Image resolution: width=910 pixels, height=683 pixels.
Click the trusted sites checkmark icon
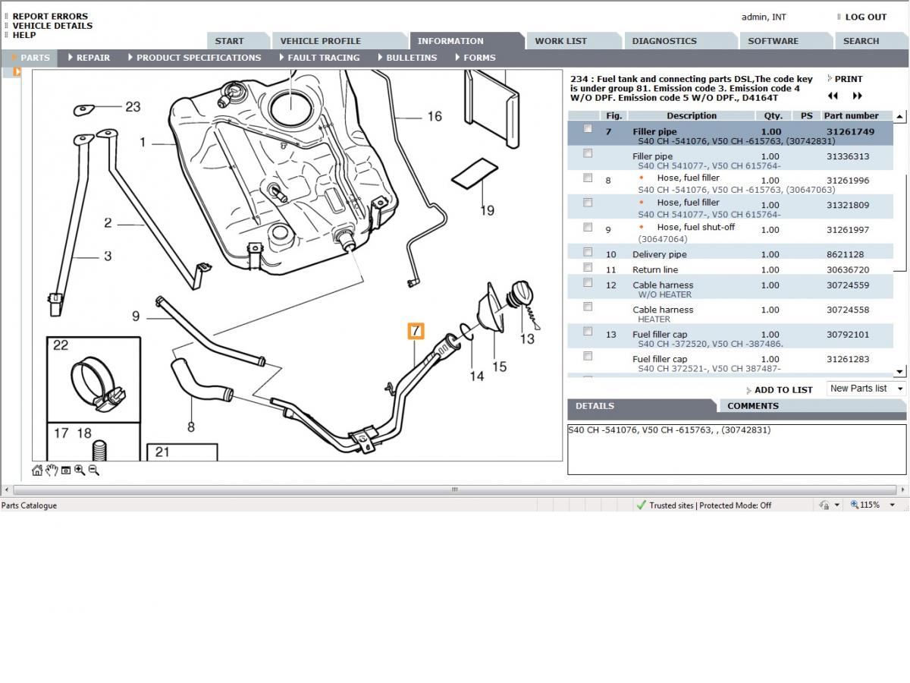click(x=641, y=505)
